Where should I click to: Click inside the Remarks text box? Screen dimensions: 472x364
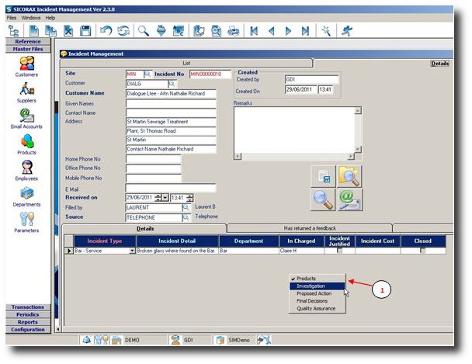pyautogui.click(x=293, y=132)
